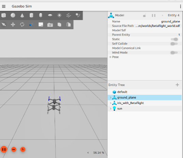
Task: Activate the select mode arrow tool
Action: tap(4, 24)
